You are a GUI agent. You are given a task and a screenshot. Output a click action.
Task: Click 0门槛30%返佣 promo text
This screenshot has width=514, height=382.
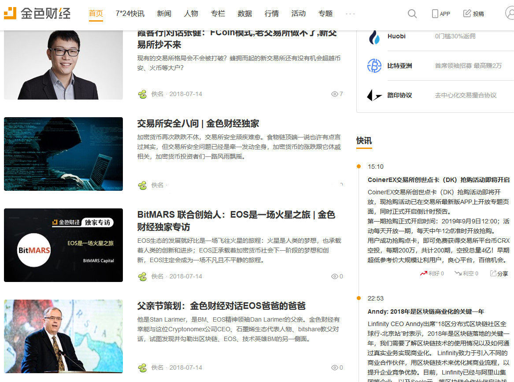click(455, 36)
